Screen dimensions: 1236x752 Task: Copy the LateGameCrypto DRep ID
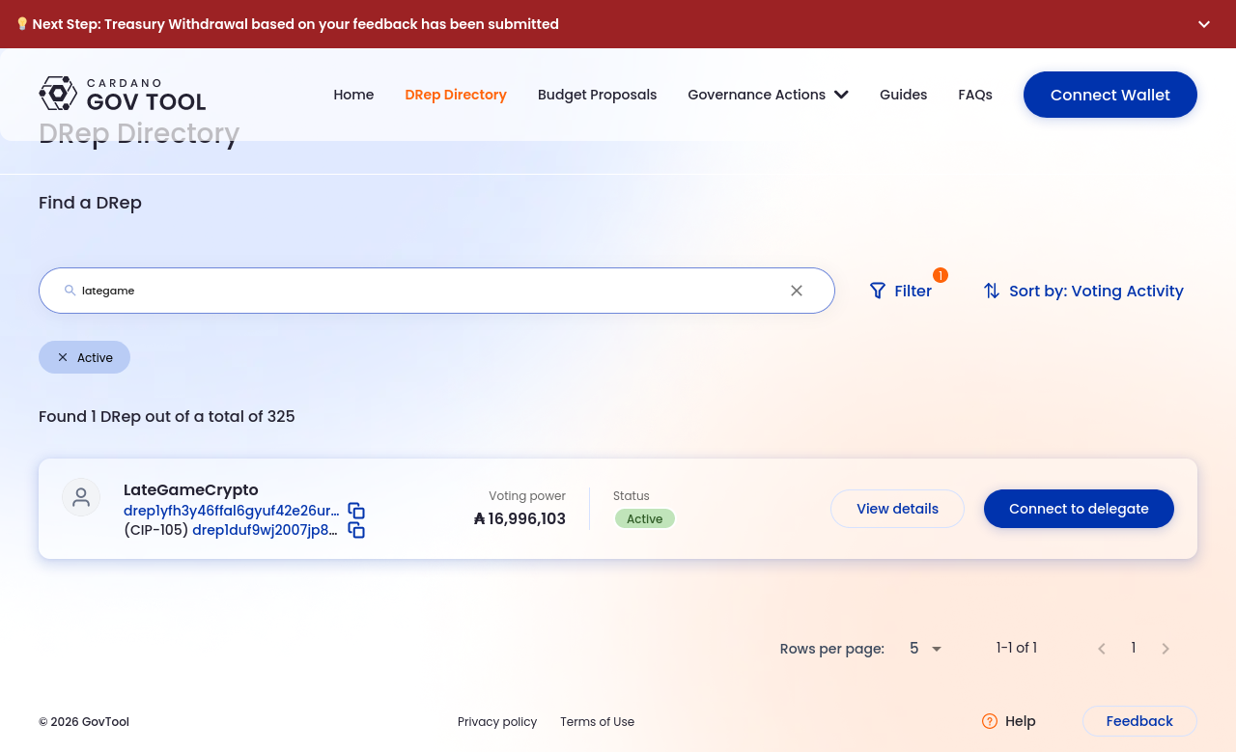click(x=356, y=511)
